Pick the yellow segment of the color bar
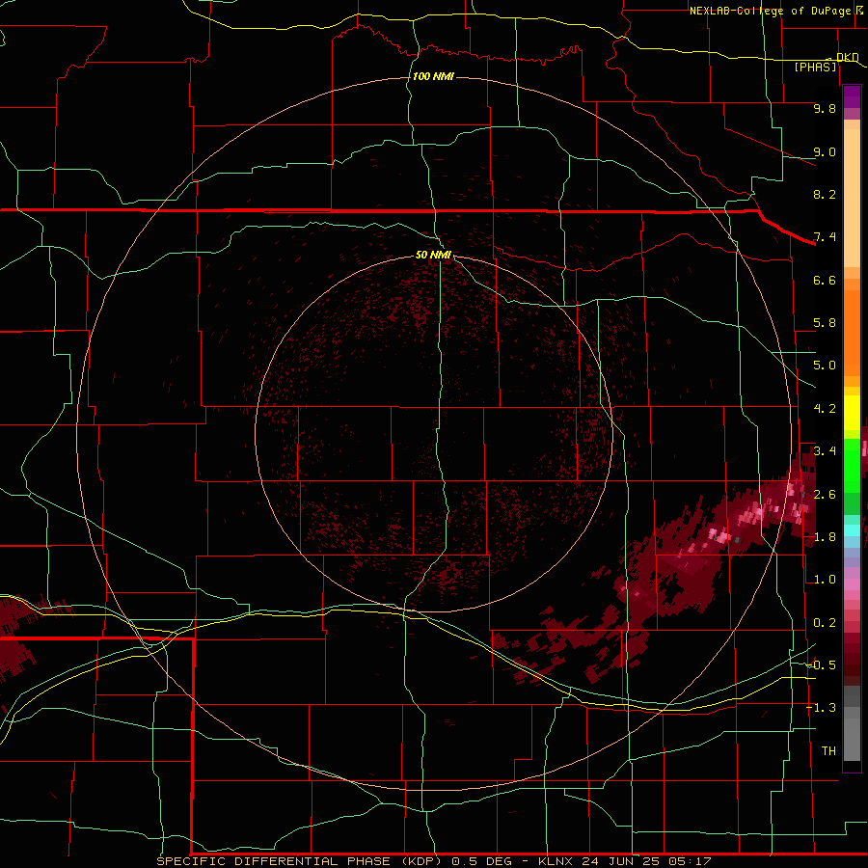Viewport: 868px width, 868px height. (x=852, y=413)
